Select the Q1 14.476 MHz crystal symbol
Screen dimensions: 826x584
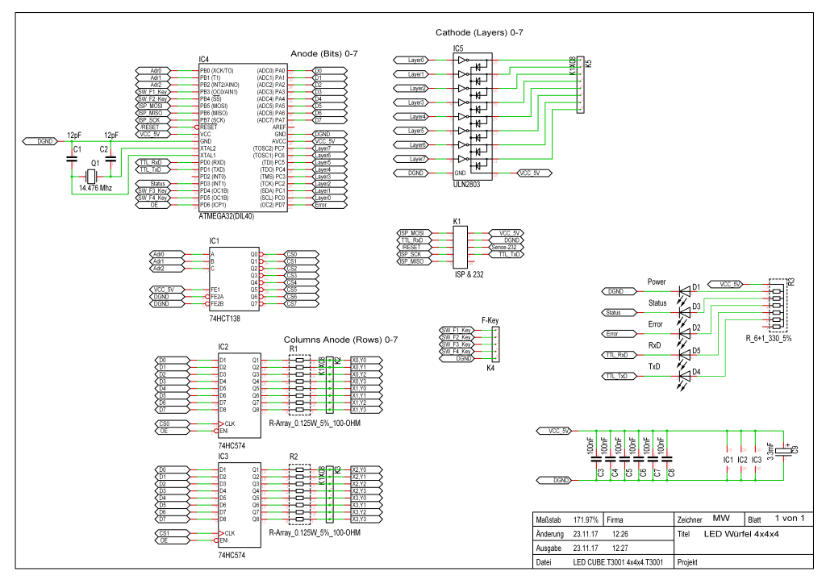click(x=94, y=175)
